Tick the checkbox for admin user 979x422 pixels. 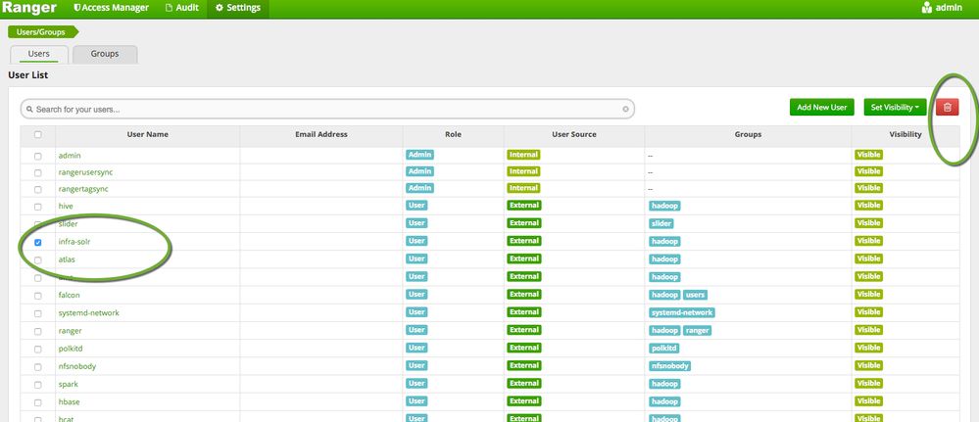pyautogui.click(x=38, y=156)
